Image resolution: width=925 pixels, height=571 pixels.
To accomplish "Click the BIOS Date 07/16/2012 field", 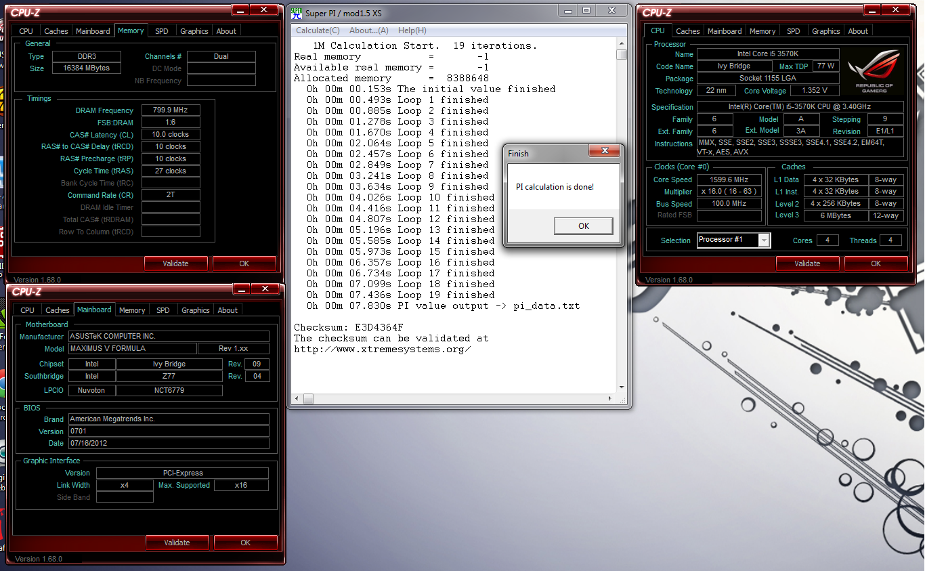I will tap(169, 444).
